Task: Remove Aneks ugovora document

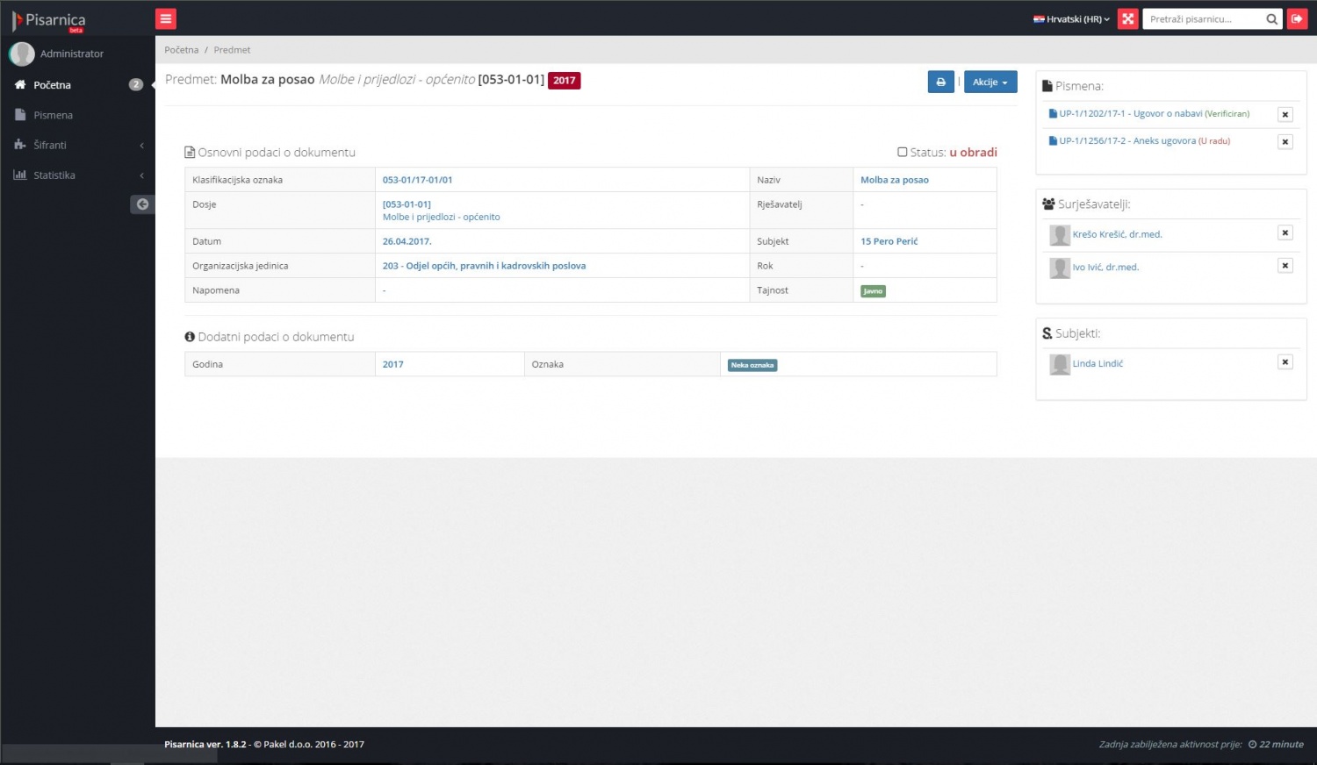Action: pyautogui.click(x=1285, y=141)
